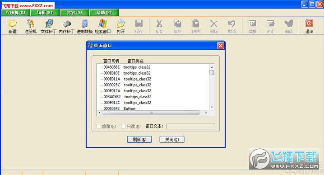Click the list's scroll left arrow

pos(100,113)
